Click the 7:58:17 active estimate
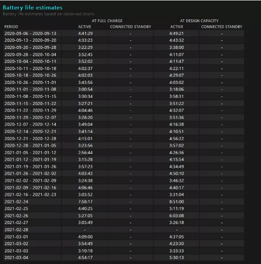The image size is (261, 264). [x=85, y=202]
